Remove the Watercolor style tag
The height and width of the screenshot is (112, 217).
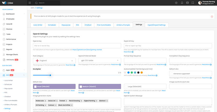tap(45, 101)
